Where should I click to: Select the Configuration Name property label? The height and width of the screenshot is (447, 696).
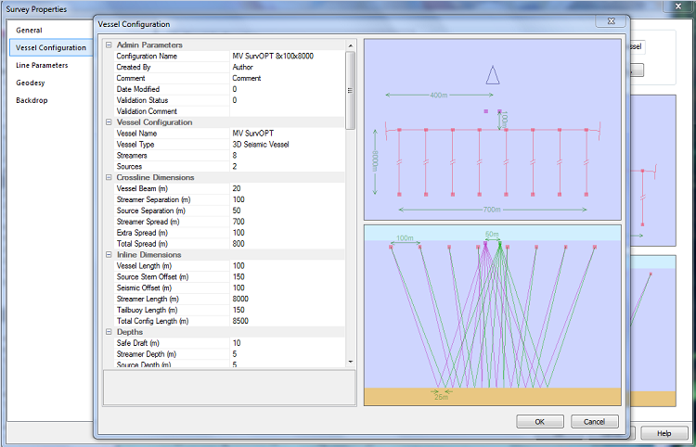click(147, 57)
